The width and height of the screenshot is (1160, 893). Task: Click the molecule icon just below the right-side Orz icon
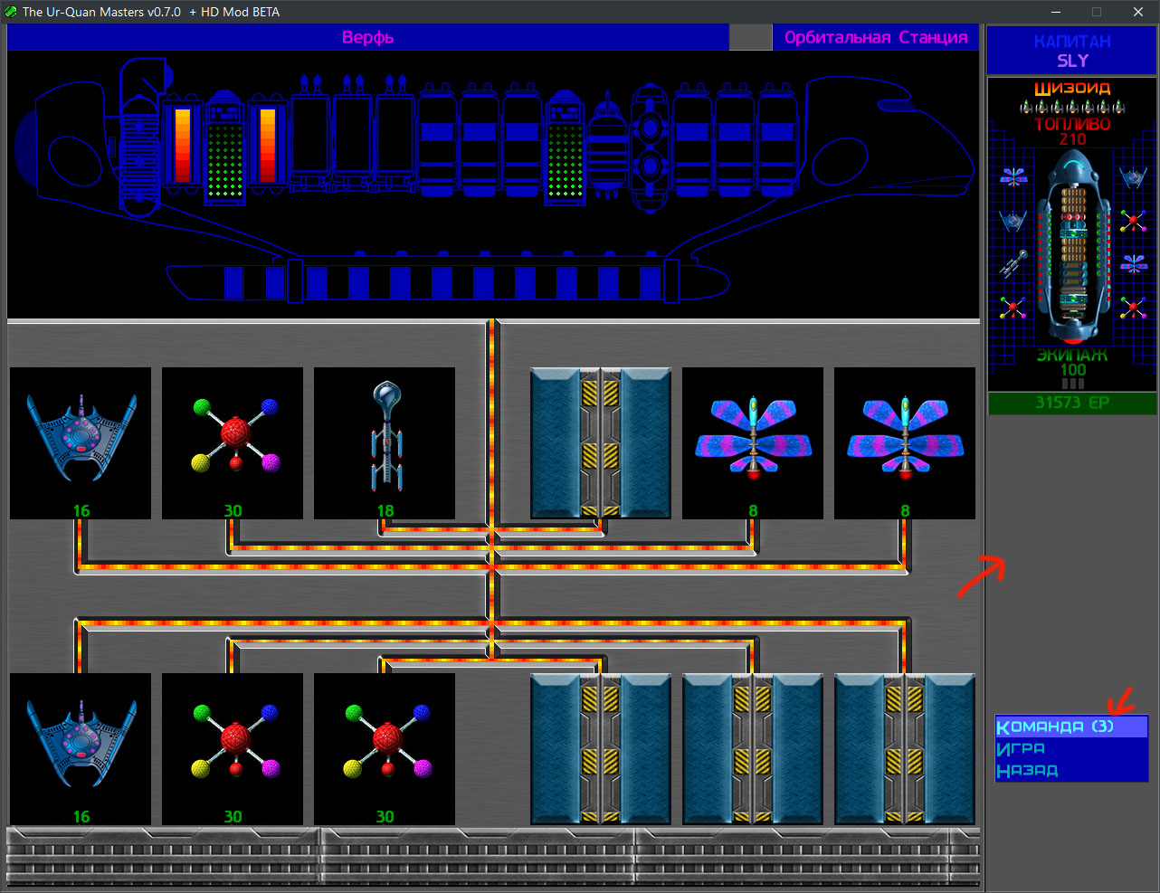1133,220
